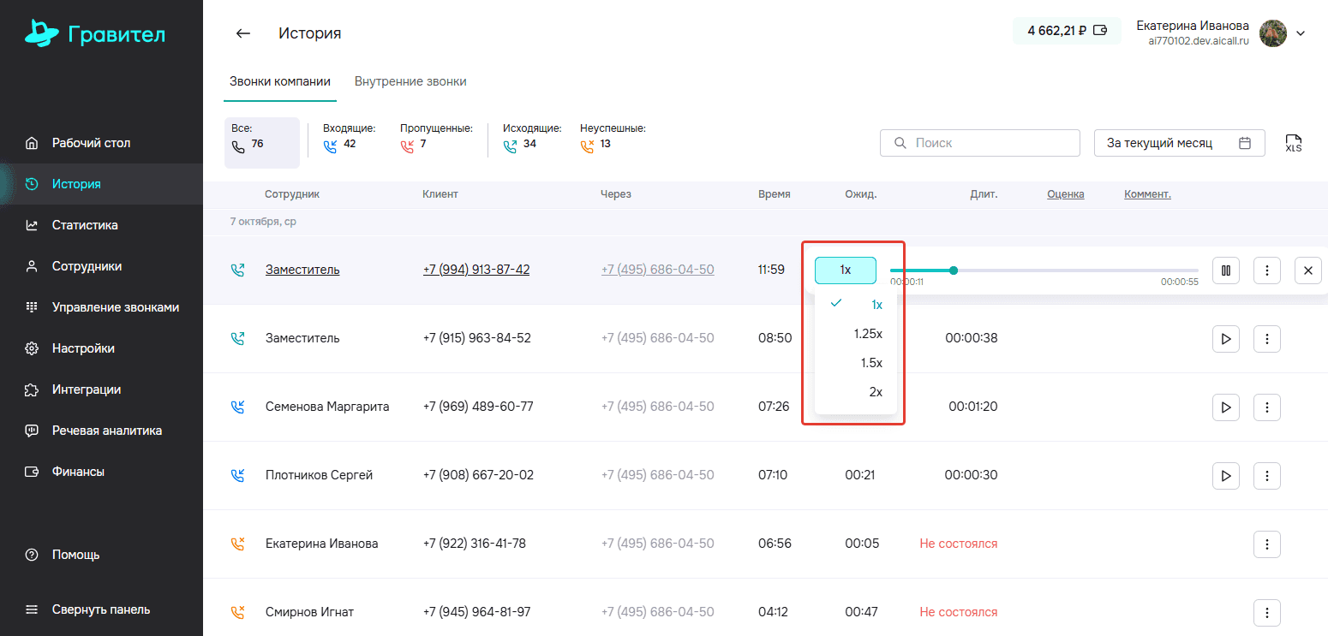Open Сотрудники section in sidebar

pyautogui.click(x=101, y=266)
